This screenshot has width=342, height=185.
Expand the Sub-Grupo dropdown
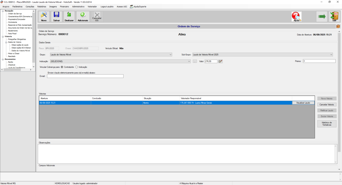[x=263, y=54]
